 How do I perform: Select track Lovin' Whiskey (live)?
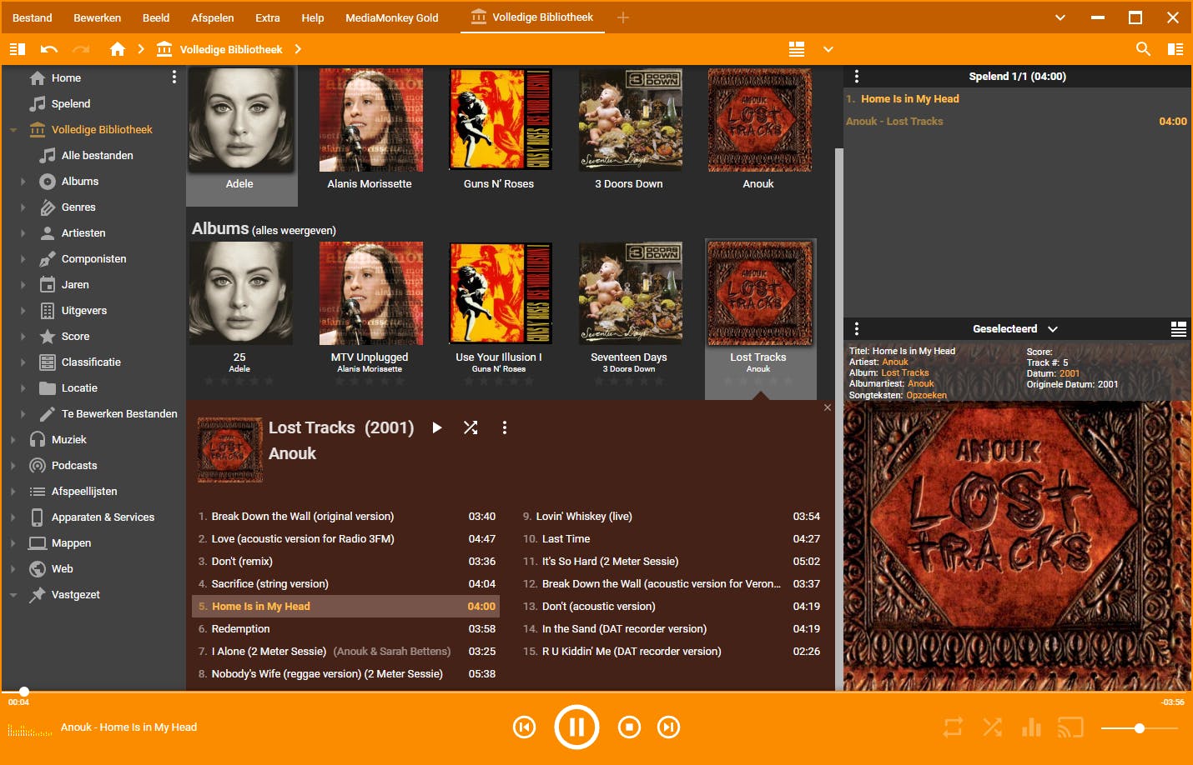click(x=672, y=516)
